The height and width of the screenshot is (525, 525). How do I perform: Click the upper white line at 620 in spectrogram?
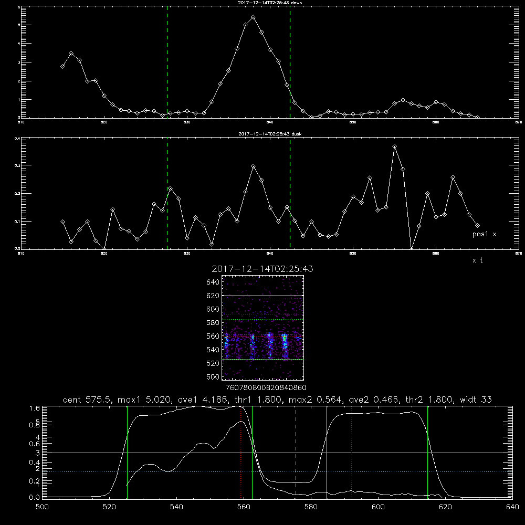point(262,296)
